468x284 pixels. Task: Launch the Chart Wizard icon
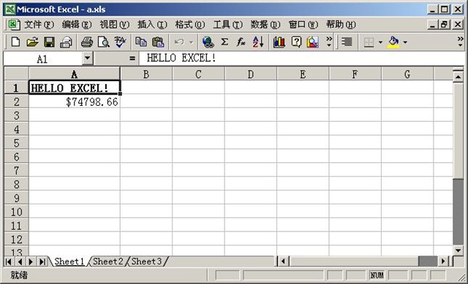coord(279,42)
